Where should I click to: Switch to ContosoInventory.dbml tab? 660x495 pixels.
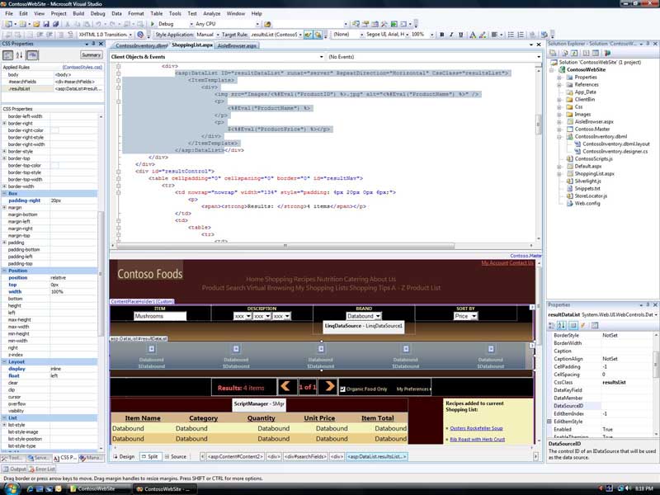[140, 45]
